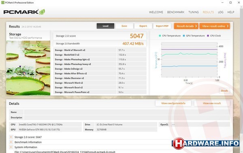This screenshot has height=153, width=243.
Task: Click the PCMark app icon in title bar
Action: [x=3, y=2]
